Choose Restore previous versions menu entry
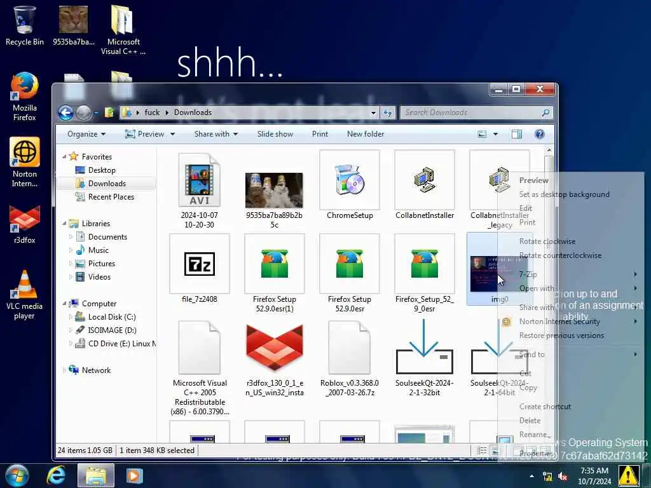The height and width of the screenshot is (488, 651). click(561, 335)
